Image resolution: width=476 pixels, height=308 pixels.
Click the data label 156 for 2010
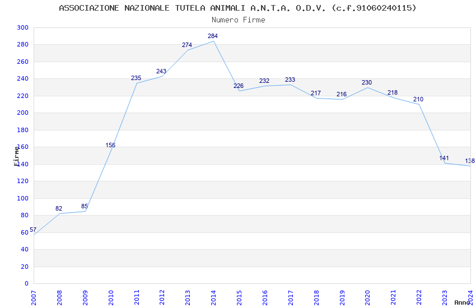coord(110,145)
